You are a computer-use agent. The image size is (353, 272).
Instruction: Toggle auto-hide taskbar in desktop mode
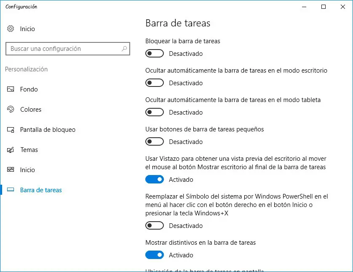(x=154, y=83)
